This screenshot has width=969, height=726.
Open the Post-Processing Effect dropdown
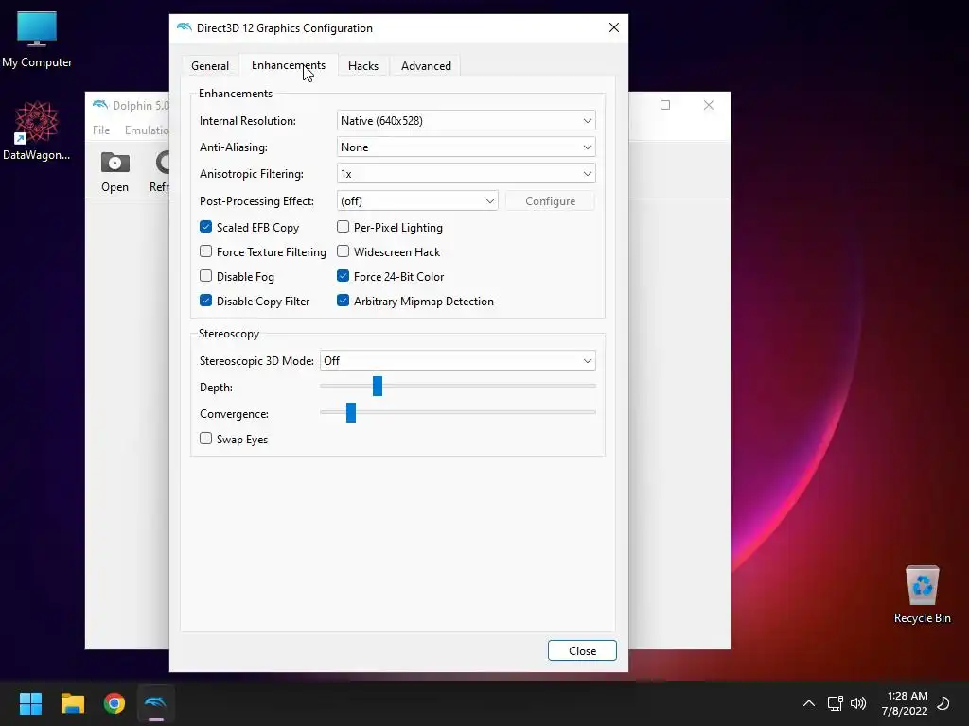click(417, 200)
